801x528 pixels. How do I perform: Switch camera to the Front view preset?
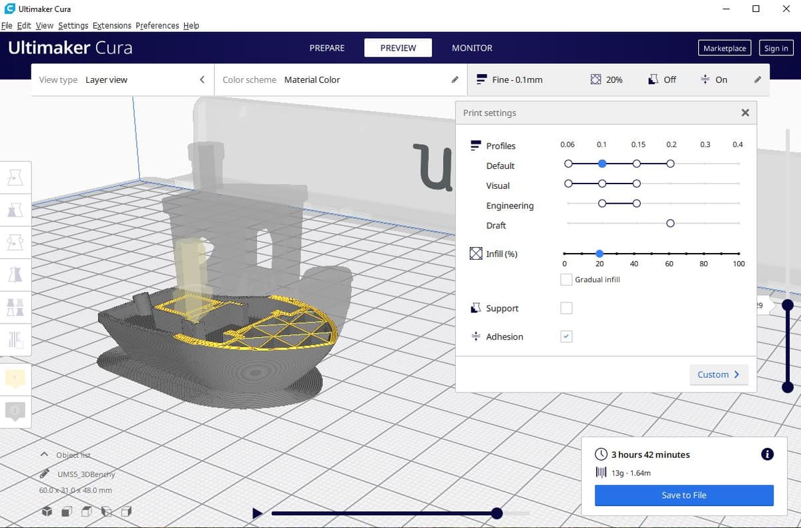pyautogui.click(x=65, y=511)
